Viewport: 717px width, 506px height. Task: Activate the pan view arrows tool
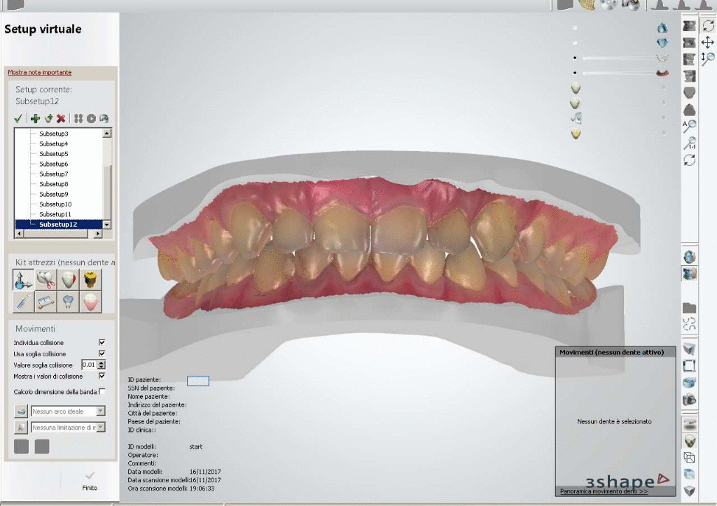708,43
